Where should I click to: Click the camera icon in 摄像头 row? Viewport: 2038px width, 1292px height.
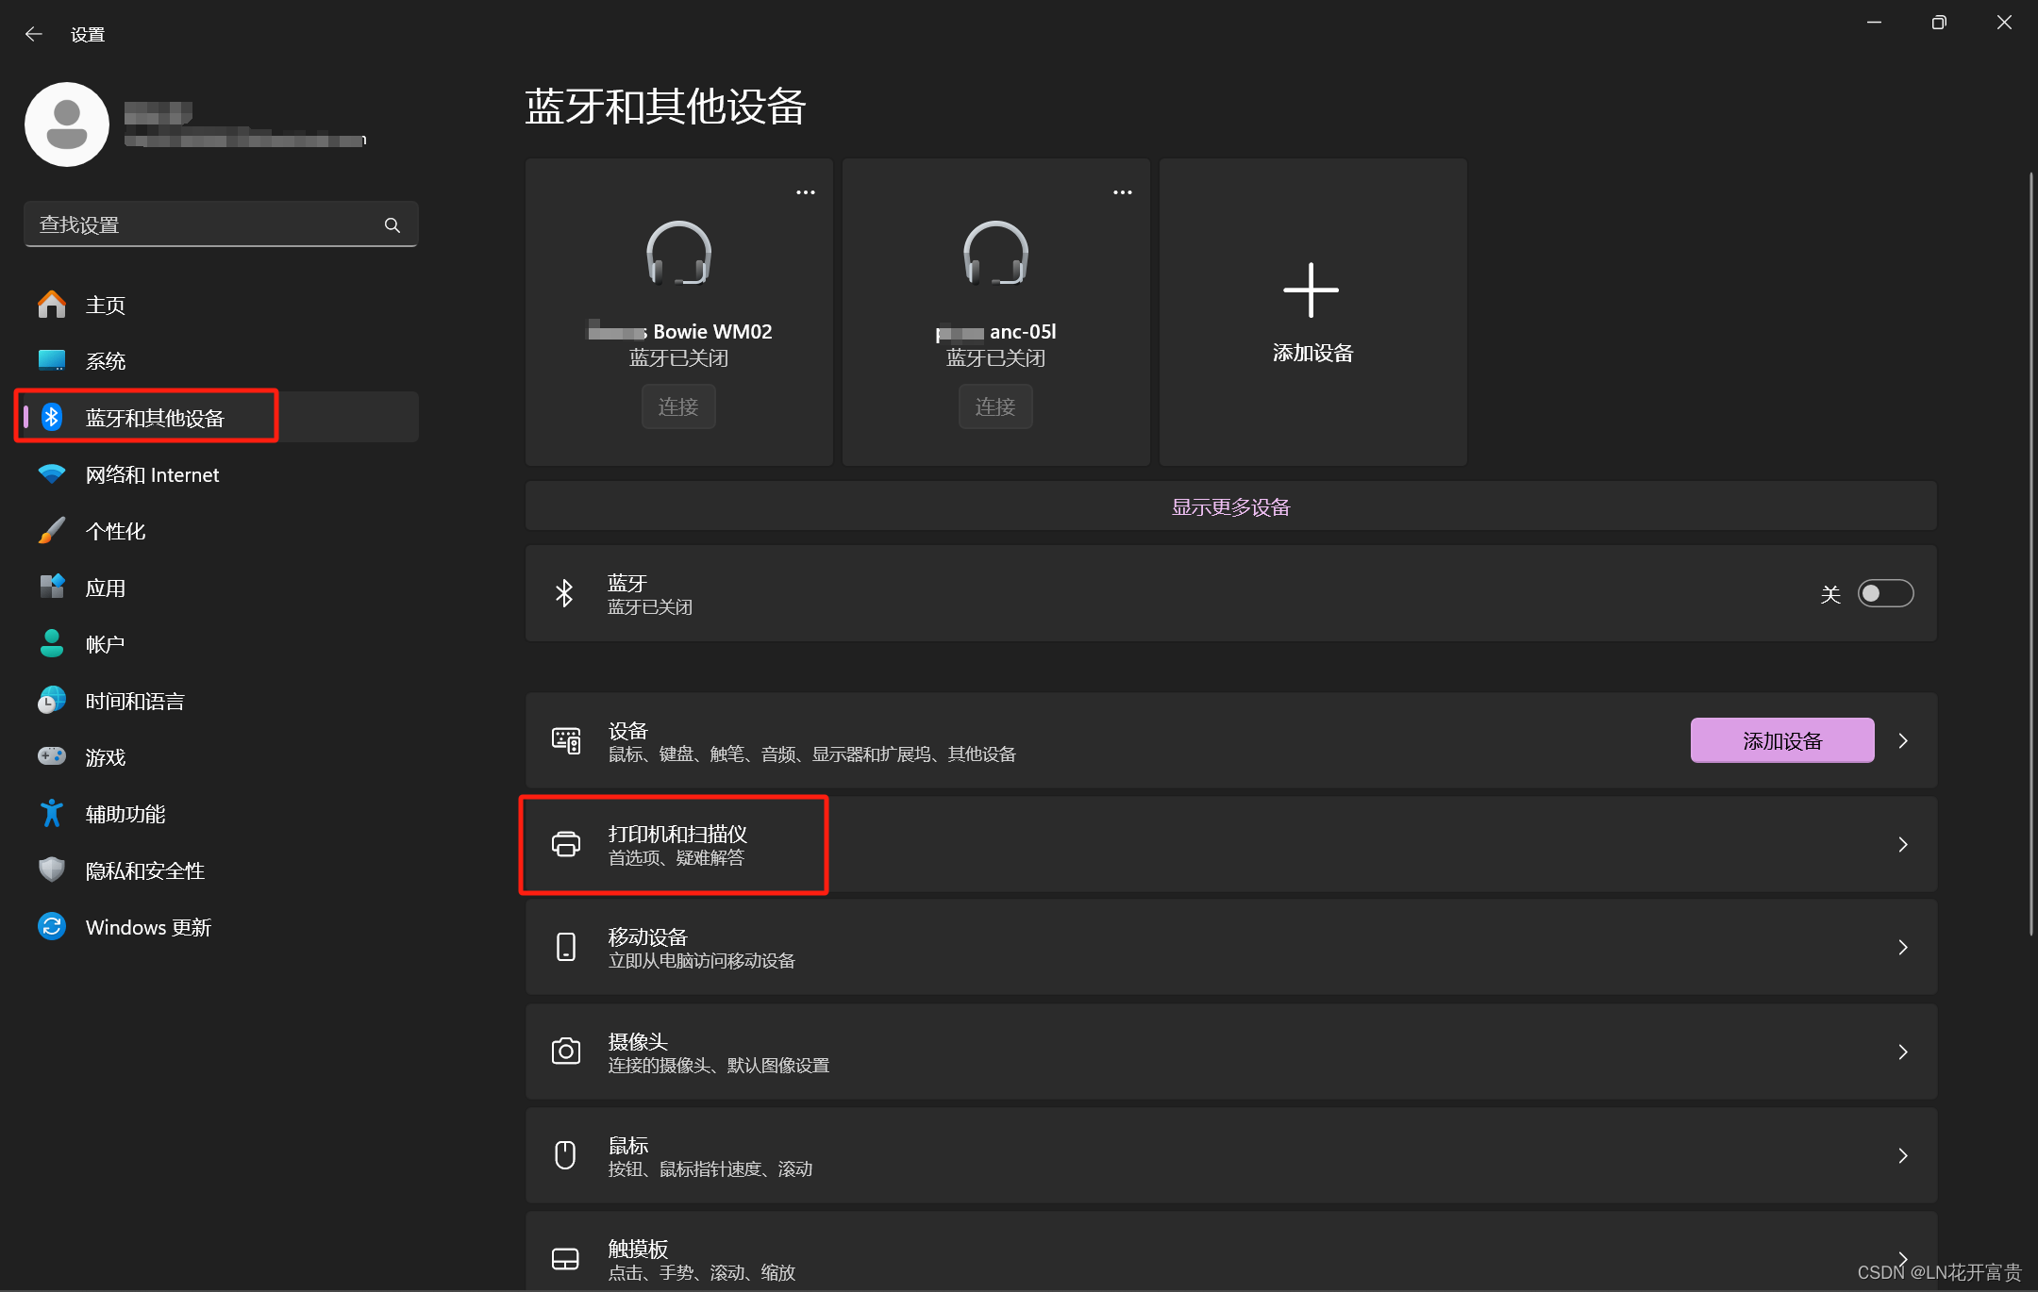click(x=565, y=1052)
